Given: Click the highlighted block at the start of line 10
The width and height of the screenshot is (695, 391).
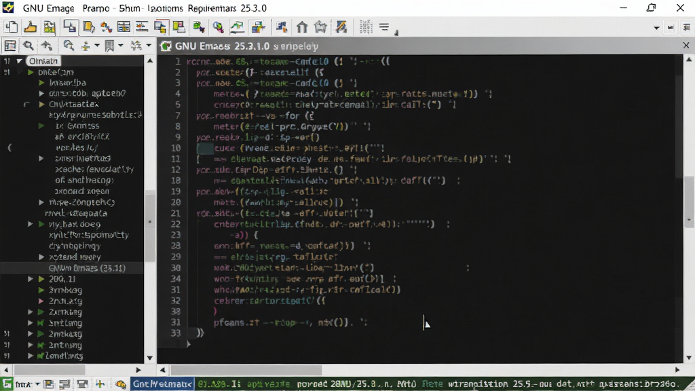Looking at the screenshot, I should pos(205,148).
